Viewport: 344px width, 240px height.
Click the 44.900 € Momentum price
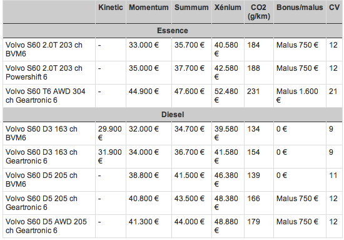click(x=144, y=91)
